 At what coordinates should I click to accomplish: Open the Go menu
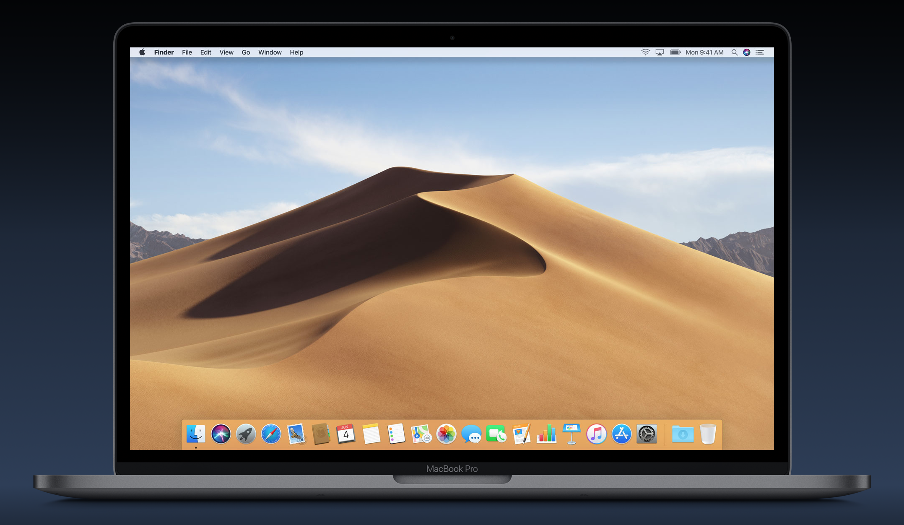246,52
